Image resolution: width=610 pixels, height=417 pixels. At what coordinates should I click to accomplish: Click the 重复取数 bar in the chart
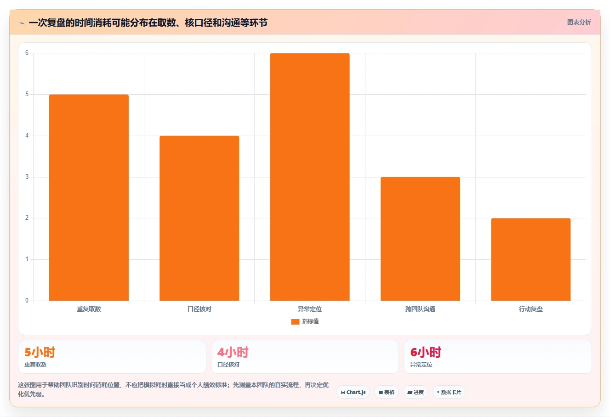pyautogui.click(x=89, y=198)
